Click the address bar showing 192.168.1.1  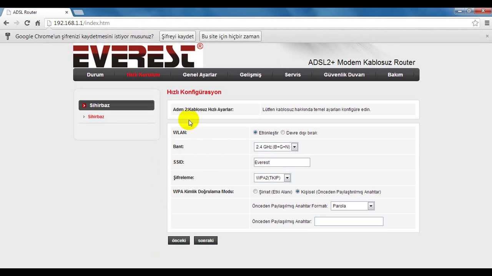[x=258, y=23]
